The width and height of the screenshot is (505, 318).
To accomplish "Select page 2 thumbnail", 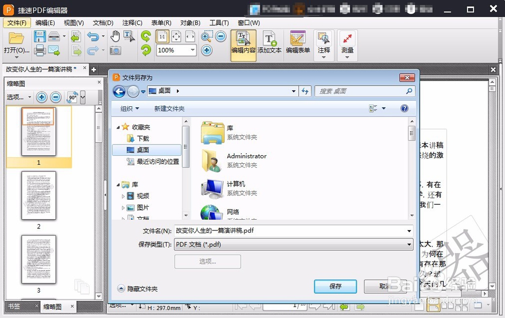I will coord(38,195).
